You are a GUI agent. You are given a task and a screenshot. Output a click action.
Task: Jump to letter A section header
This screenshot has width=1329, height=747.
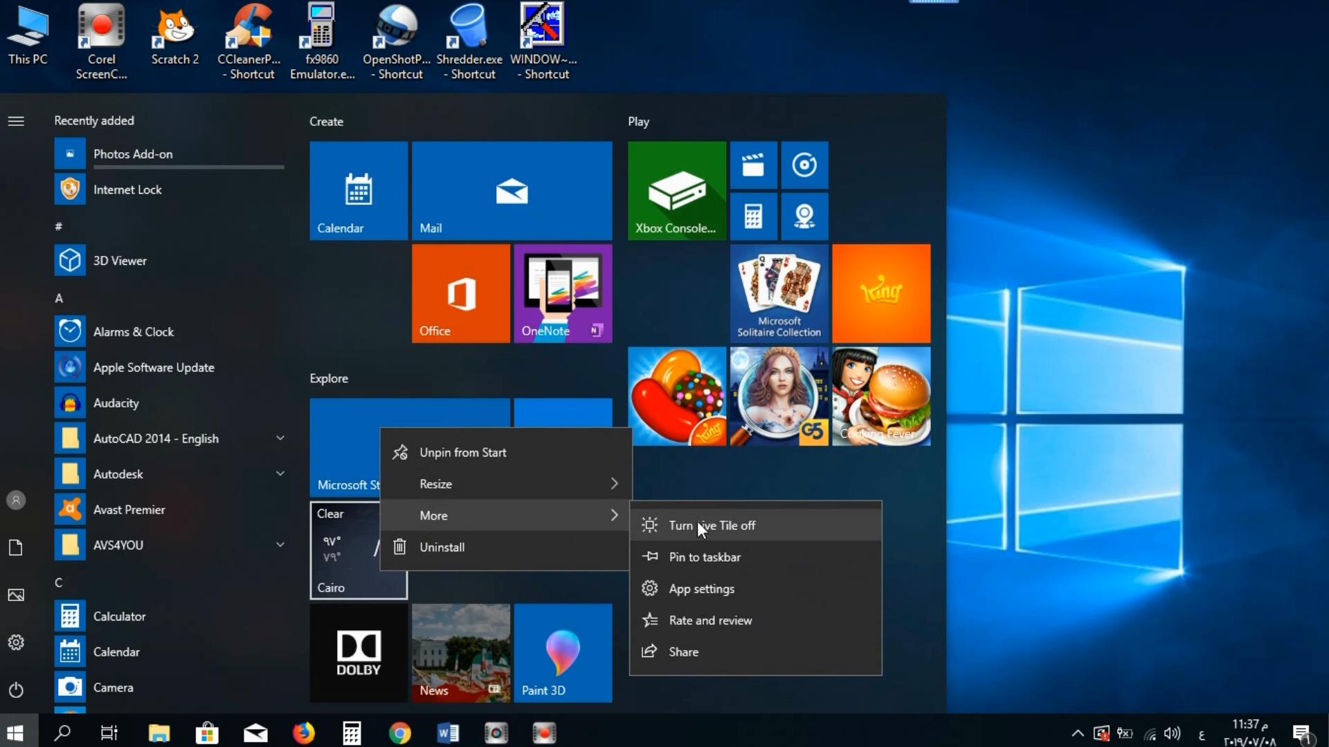coord(59,298)
